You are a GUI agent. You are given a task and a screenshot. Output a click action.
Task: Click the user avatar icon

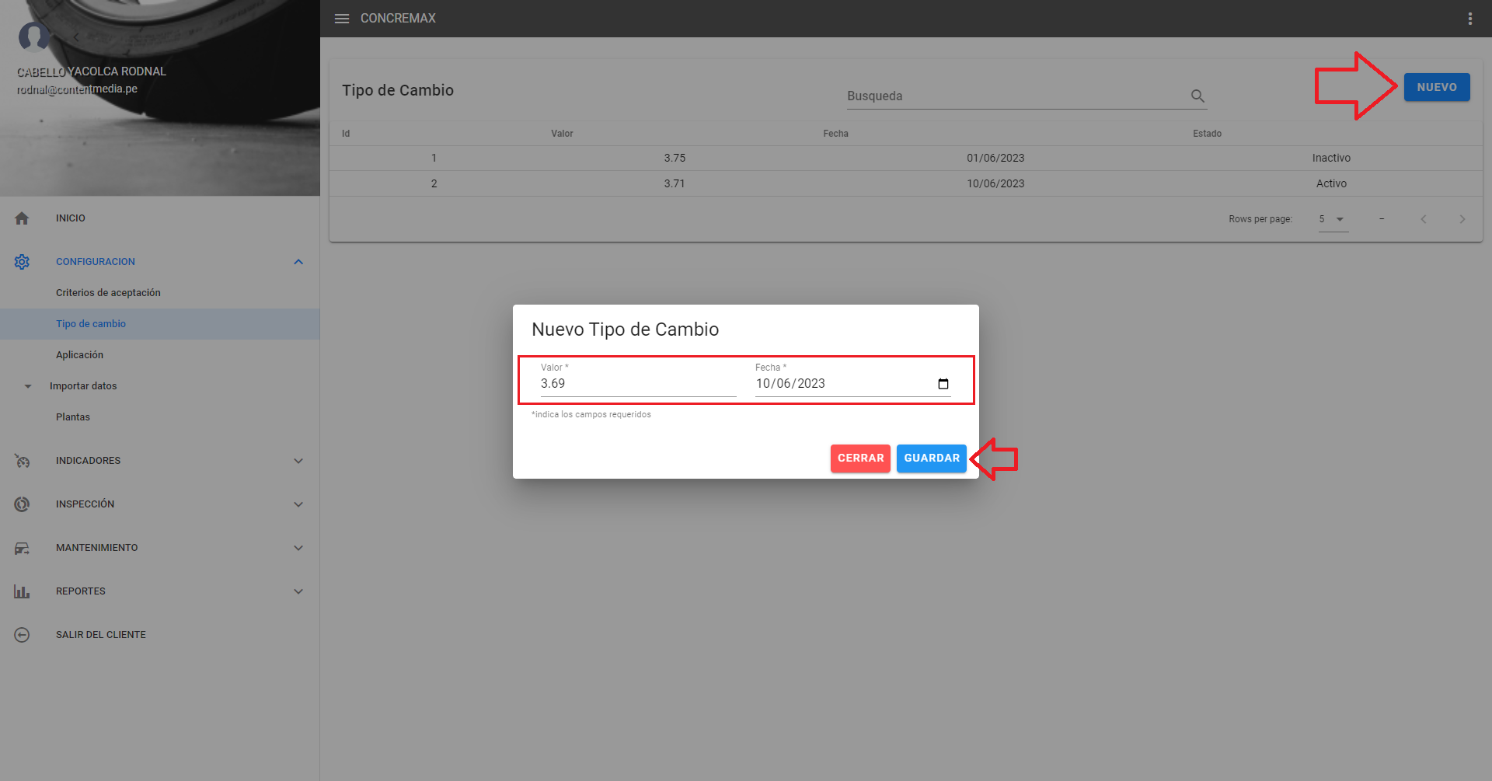[34, 36]
